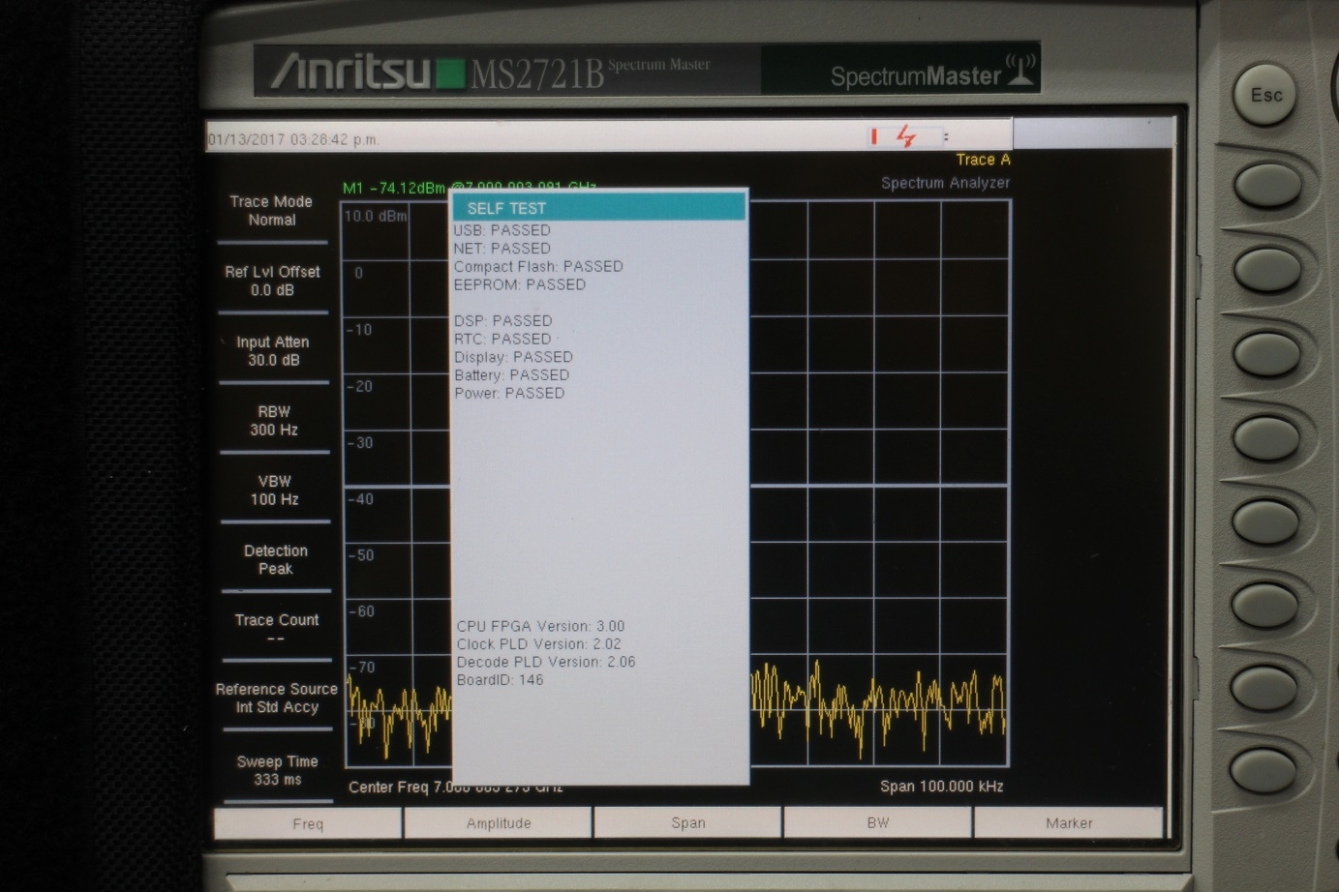
Task: Click the Trace Count setting
Action: click(277, 628)
